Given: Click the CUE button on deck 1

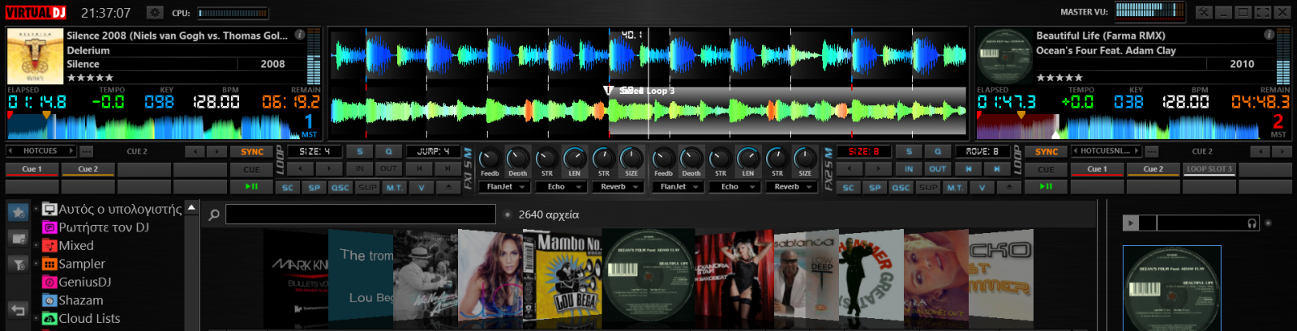Looking at the screenshot, I should click(x=252, y=169).
